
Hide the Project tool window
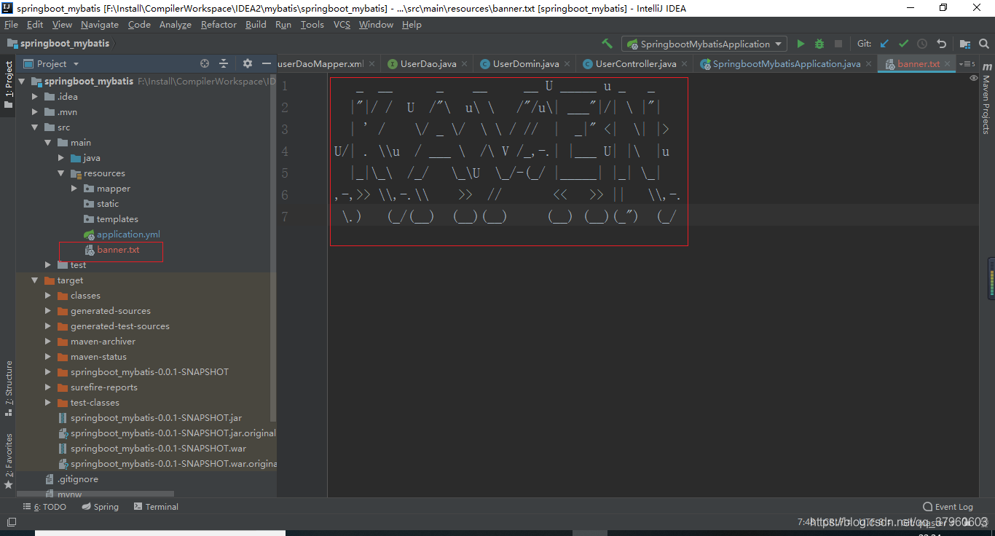(267, 63)
